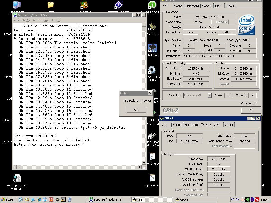Click the Rated FSB value 1198.0 MHz
This screenshot has width=271, height=203.
pos(196,84)
